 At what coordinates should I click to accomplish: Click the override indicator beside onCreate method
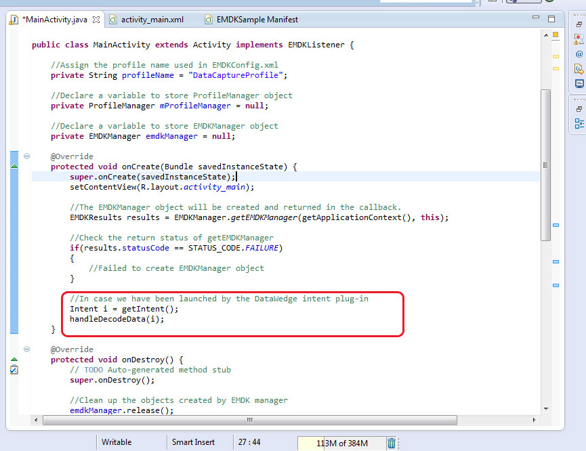point(14,166)
